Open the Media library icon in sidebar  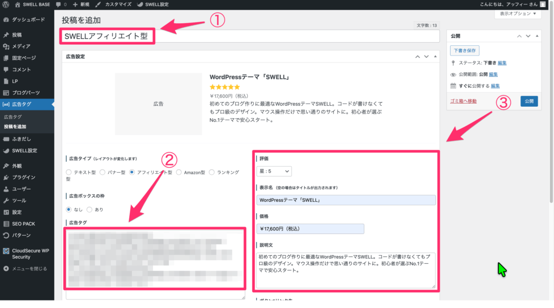tap(6, 46)
